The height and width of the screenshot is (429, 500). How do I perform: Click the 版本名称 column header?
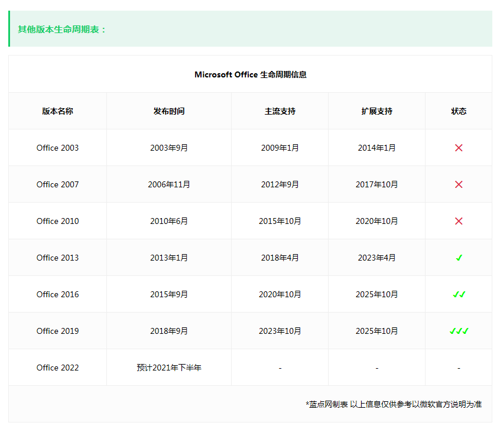[58, 111]
